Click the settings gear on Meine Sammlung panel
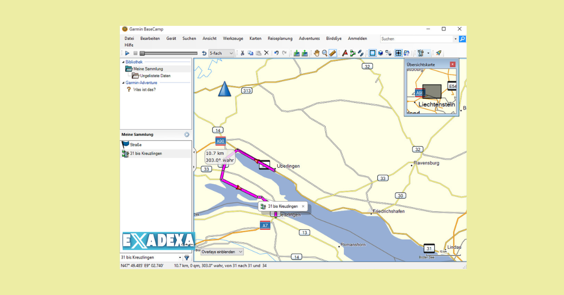 click(x=186, y=135)
